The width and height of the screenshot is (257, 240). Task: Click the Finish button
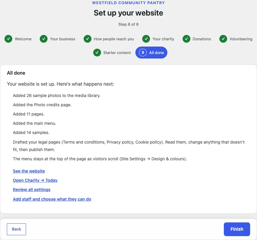coord(237,229)
